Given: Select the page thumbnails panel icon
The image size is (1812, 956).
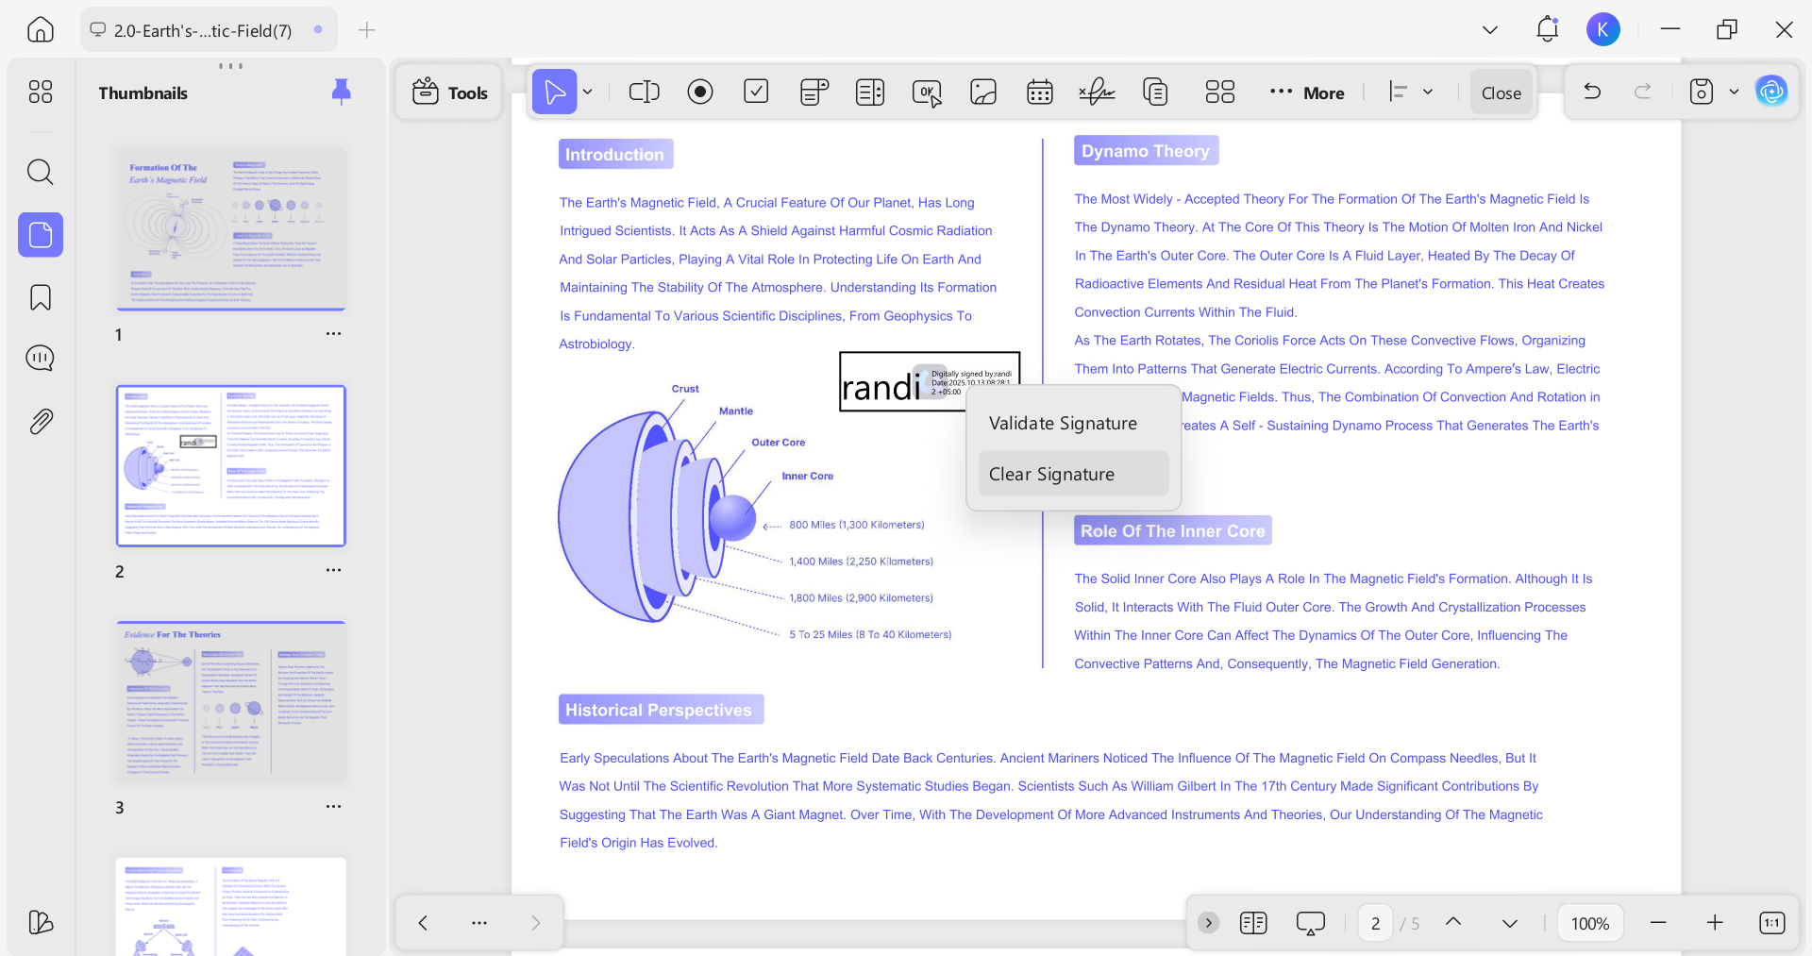Looking at the screenshot, I should point(41,234).
